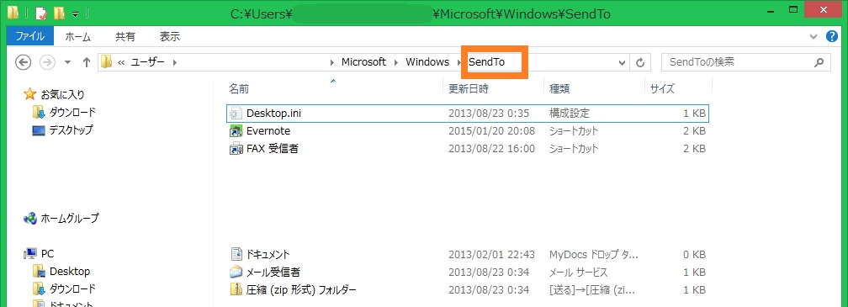
Task: Click the メール サービス type cell
Action: (579, 272)
